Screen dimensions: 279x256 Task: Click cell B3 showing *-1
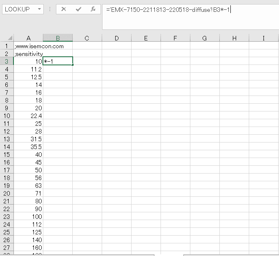pyautogui.click(x=58, y=61)
